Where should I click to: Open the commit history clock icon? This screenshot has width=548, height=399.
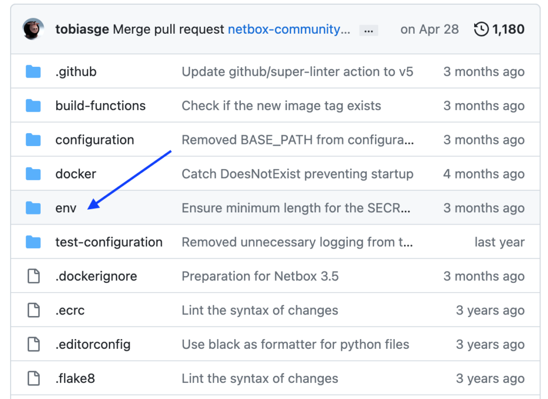tap(481, 29)
